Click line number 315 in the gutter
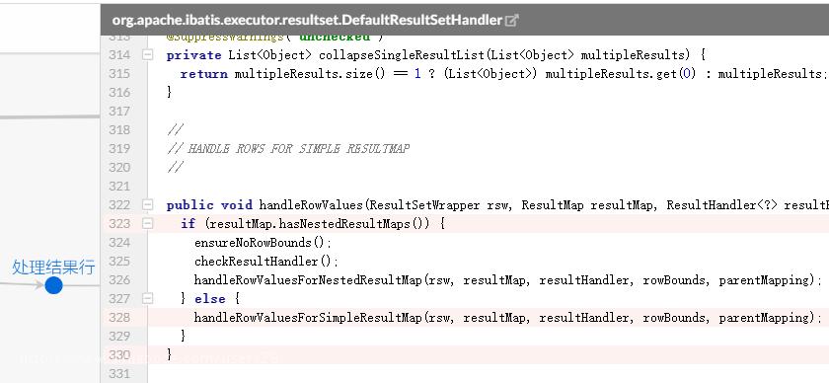829x383 pixels. (x=119, y=73)
